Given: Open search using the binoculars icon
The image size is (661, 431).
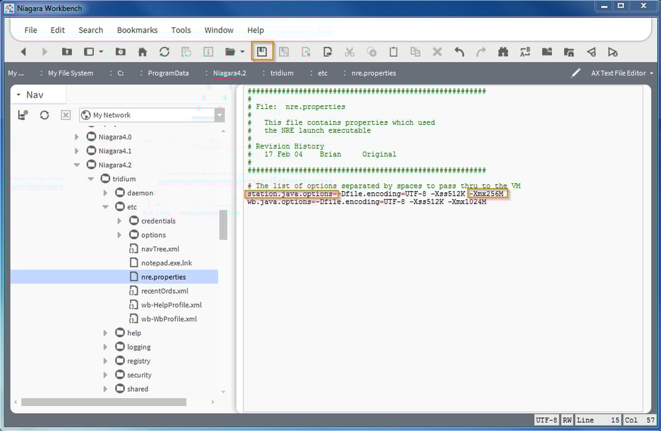Looking at the screenshot, I should click(x=503, y=52).
